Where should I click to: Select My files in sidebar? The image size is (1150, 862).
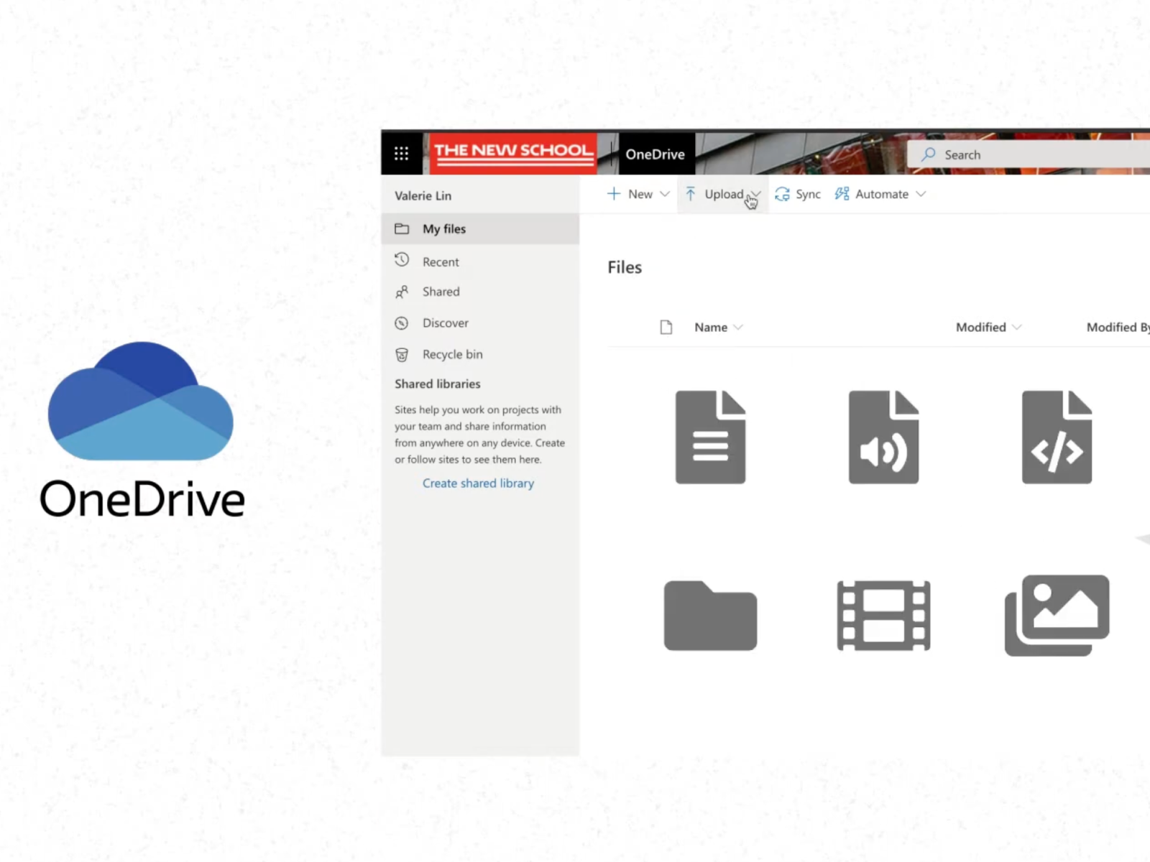pos(480,228)
